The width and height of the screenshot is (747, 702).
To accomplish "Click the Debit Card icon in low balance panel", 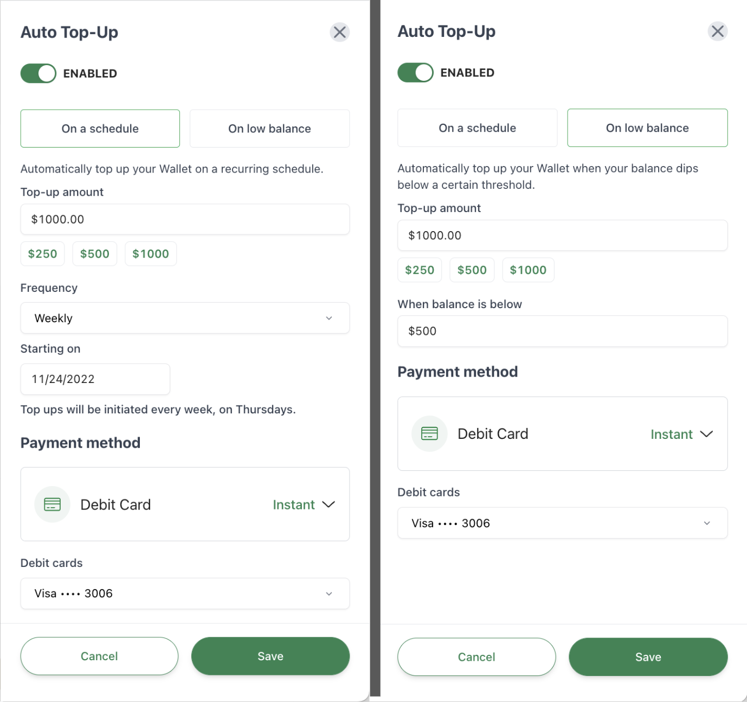I will tap(429, 433).
